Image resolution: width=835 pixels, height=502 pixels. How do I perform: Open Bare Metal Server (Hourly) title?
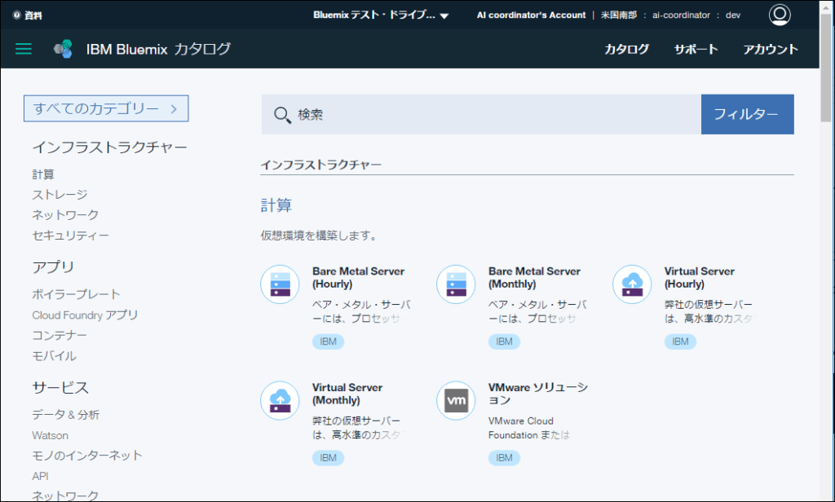coord(359,277)
